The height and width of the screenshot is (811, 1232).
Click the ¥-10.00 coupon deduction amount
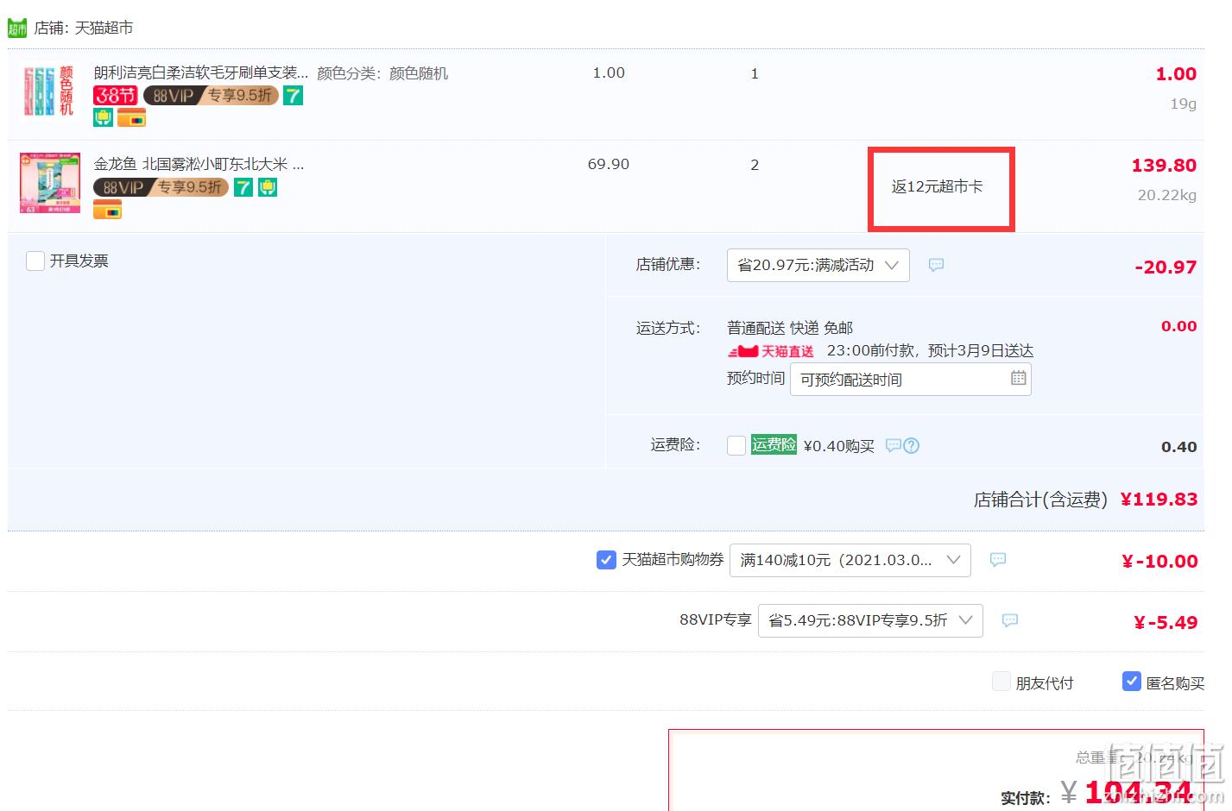[1159, 562]
